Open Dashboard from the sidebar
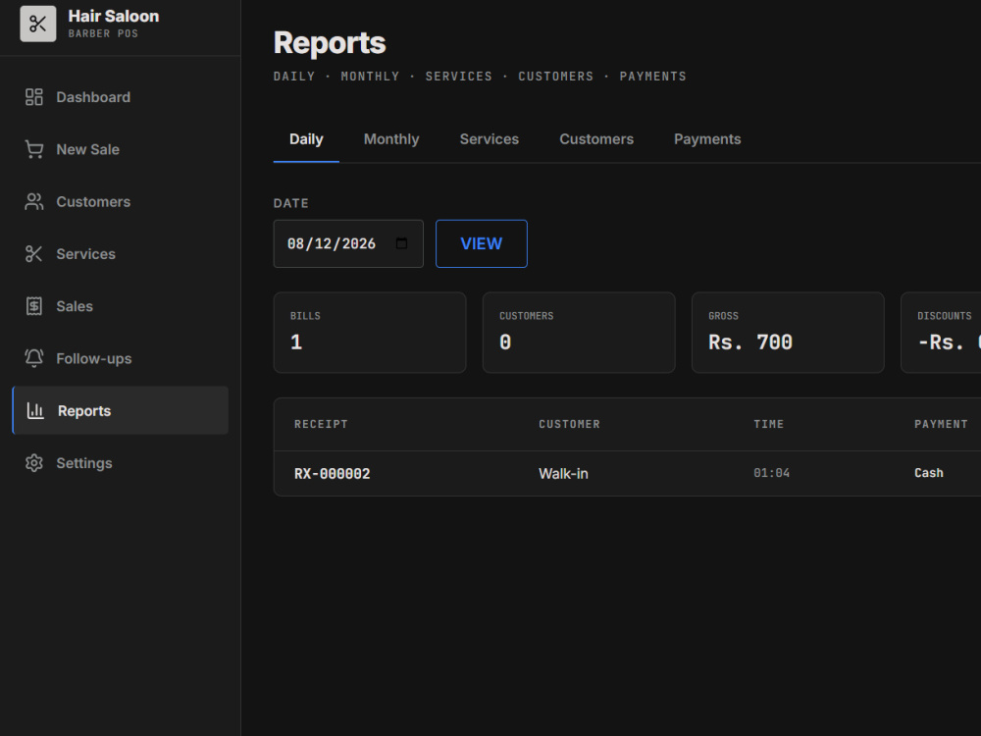The width and height of the screenshot is (981, 736). (x=120, y=97)
